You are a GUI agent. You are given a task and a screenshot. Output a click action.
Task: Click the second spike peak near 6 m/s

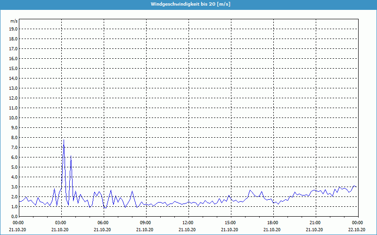pos(71,157)
